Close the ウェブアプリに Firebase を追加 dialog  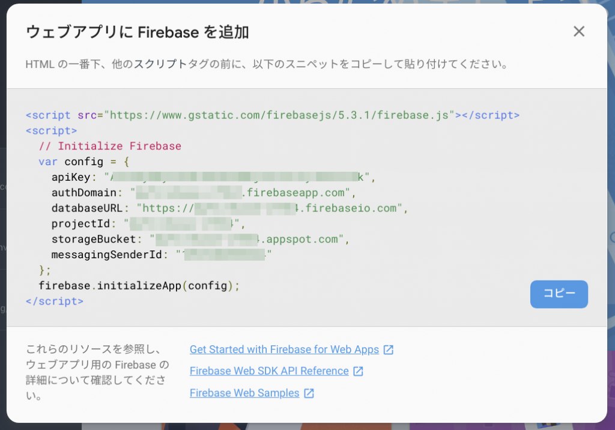pos(578,31)
